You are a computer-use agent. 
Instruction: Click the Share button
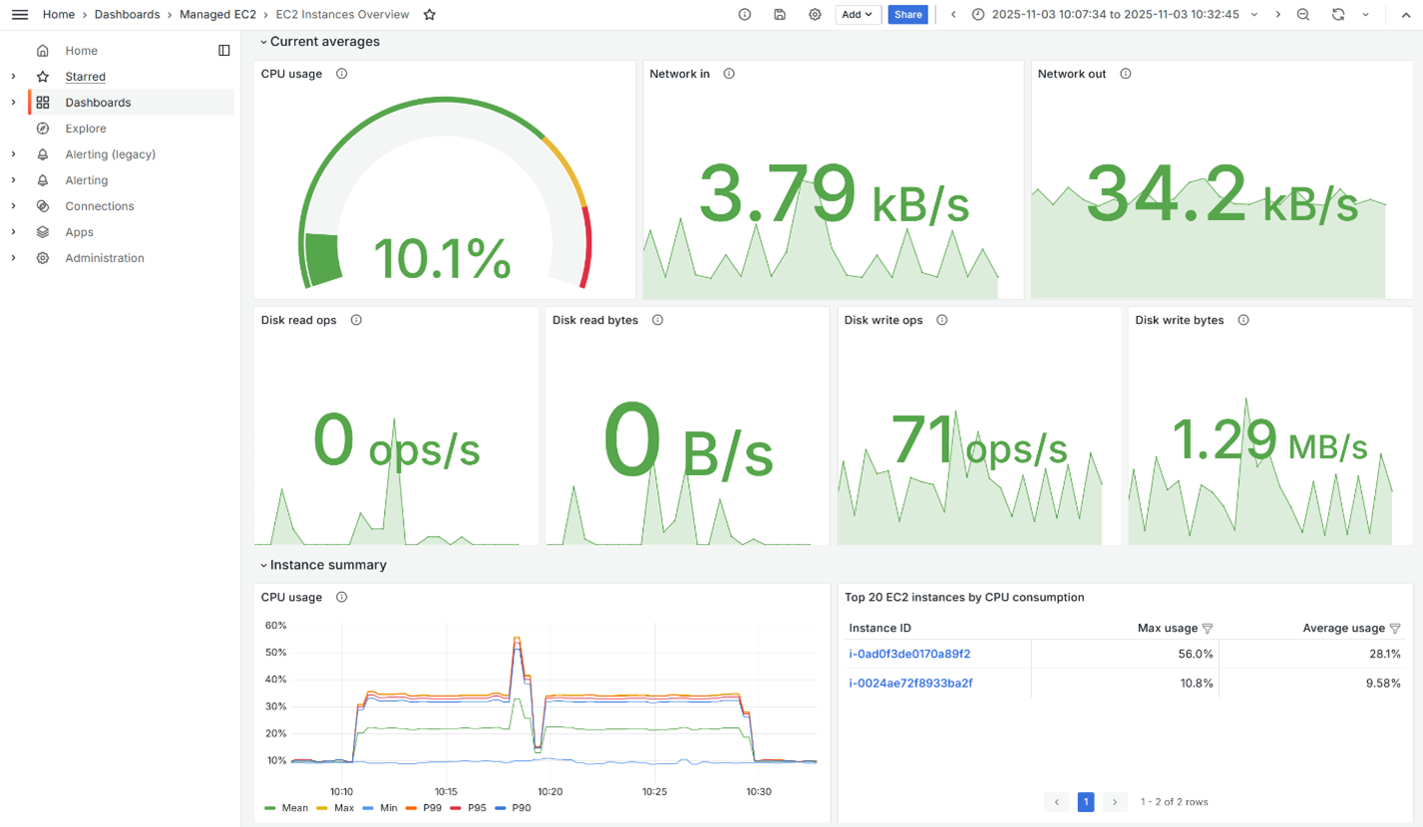[907, 15]
